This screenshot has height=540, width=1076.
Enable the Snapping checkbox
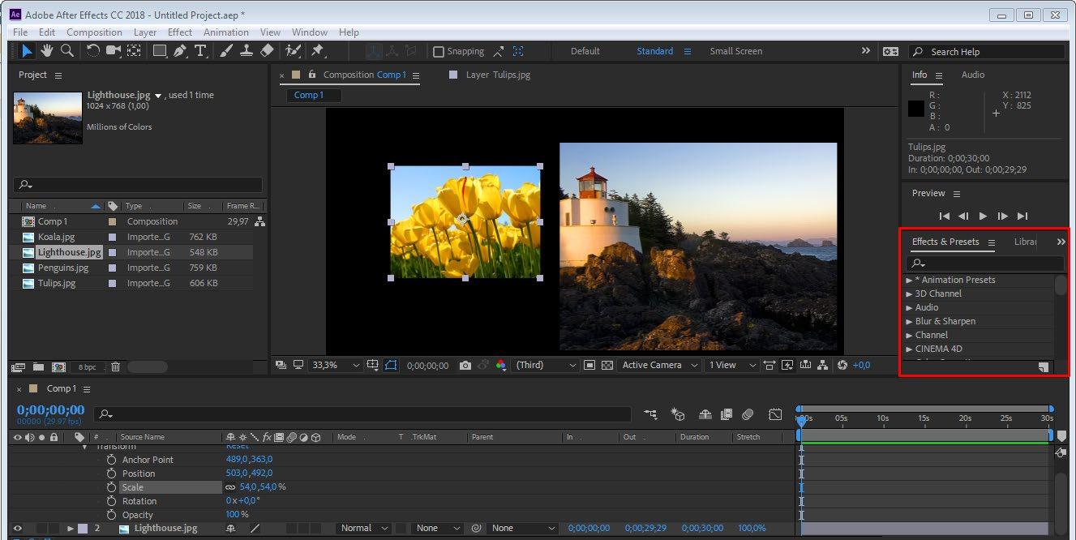coord(439,52)
